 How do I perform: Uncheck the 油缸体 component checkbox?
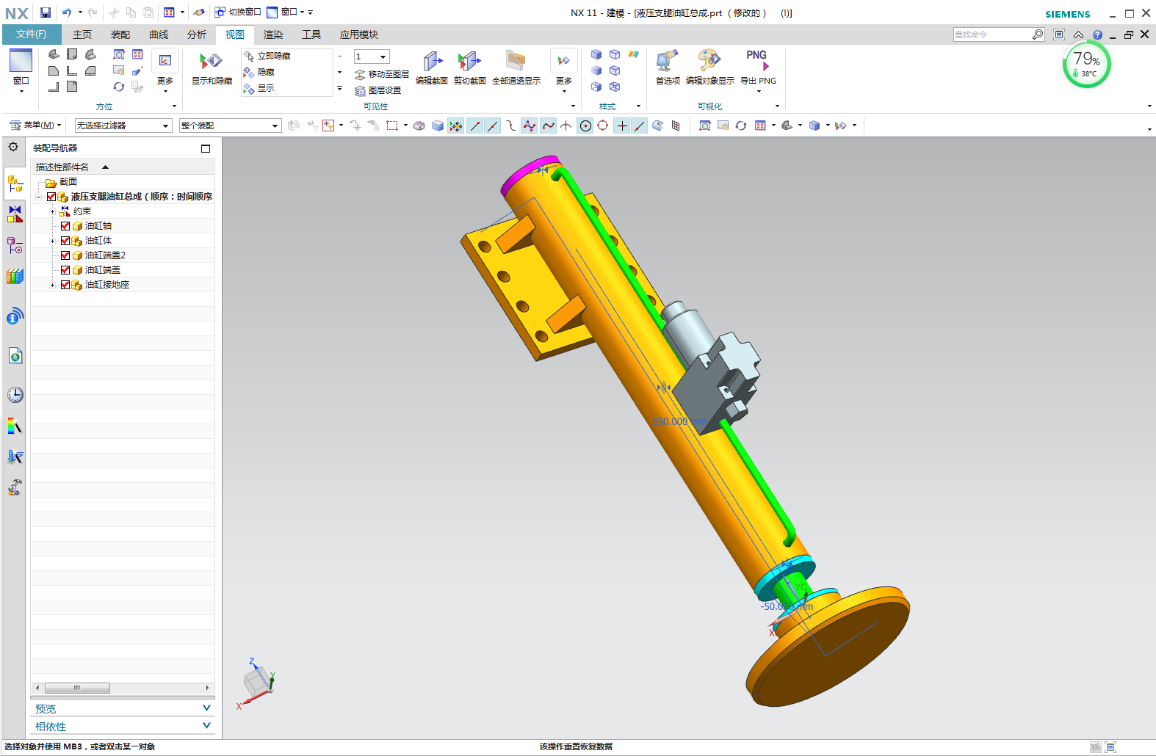click(65, 241)
